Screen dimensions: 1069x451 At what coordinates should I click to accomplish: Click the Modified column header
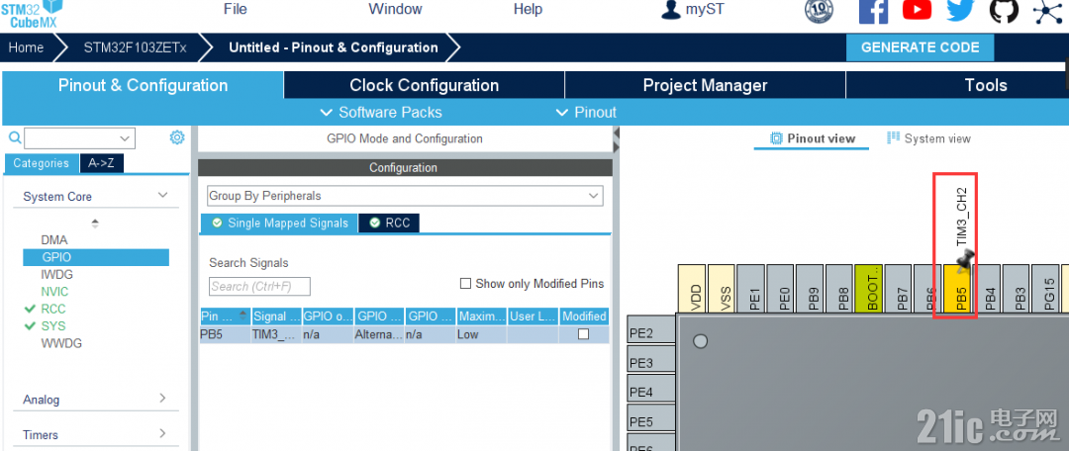click(584, 316)
